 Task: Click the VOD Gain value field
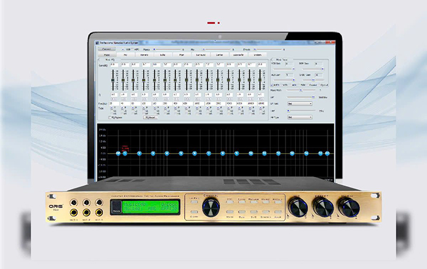pos(289,63)
